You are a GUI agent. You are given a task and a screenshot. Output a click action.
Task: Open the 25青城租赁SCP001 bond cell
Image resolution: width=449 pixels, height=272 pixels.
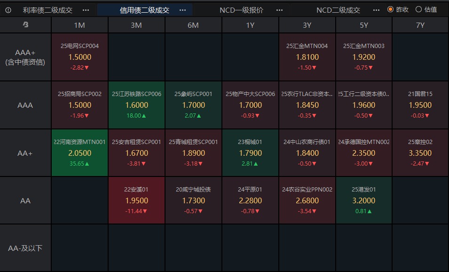pyautogui.click(x=193, y=153)
